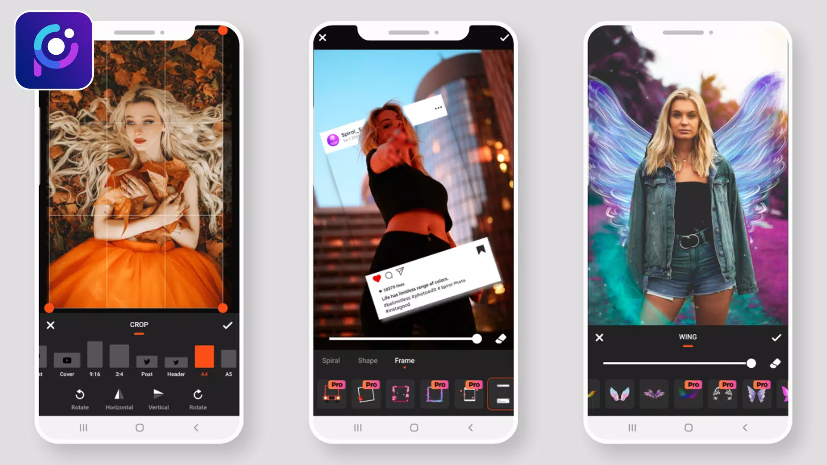Select the Rotate tool in crop panel
The image size is (827, 465).
tap(80, 399)
